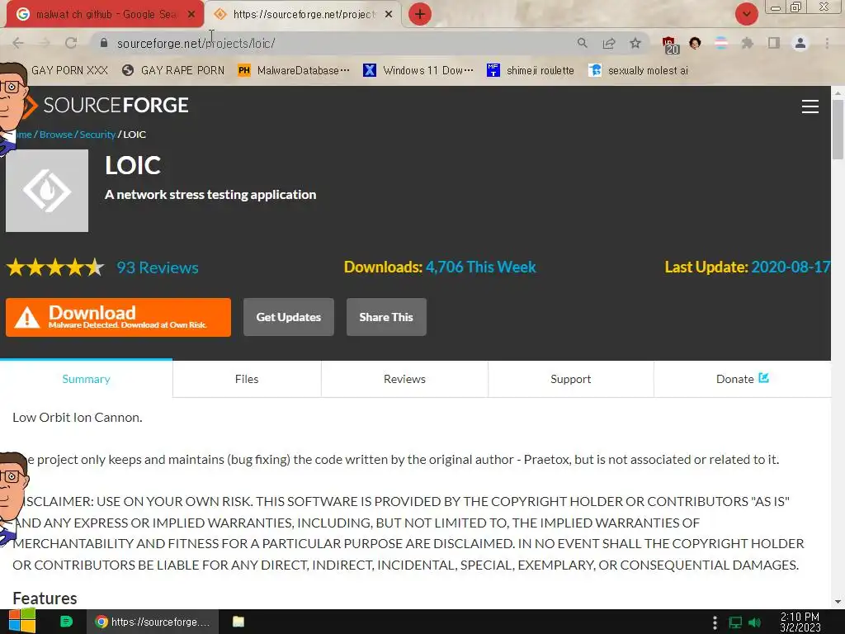Screen dimensions: 845x634
Task: Open the green app on the taskbar
Action: click(x=66, y=622)
